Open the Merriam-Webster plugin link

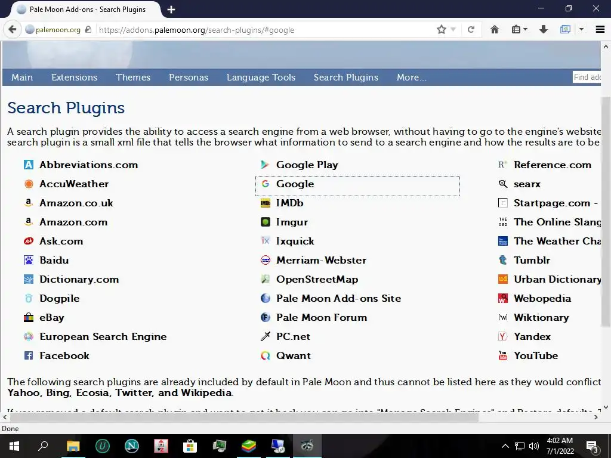click(322, 260)
